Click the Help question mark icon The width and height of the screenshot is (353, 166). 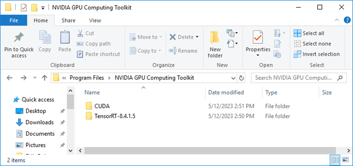(x=347, y=20)
